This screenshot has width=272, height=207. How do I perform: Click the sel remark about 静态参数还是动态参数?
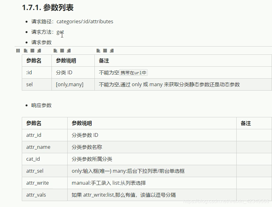click(183, 85)
